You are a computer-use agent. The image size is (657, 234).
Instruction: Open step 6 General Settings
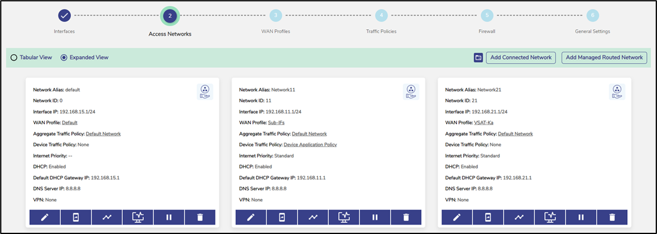pos(593,15)
